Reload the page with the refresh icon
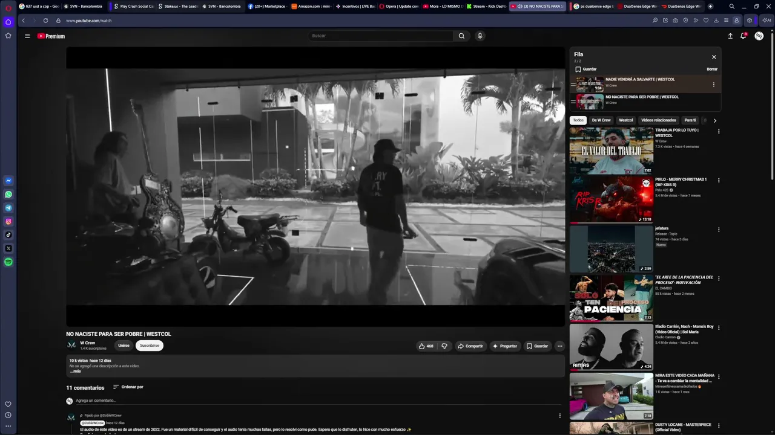 point(45,21)
